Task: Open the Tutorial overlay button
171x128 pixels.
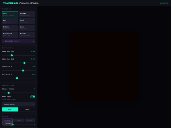Action: 8,123
